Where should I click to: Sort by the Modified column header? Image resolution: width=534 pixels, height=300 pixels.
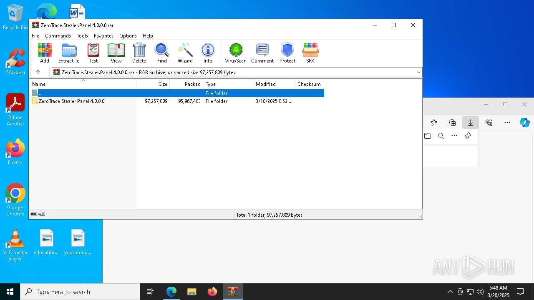tap(274, 84)
